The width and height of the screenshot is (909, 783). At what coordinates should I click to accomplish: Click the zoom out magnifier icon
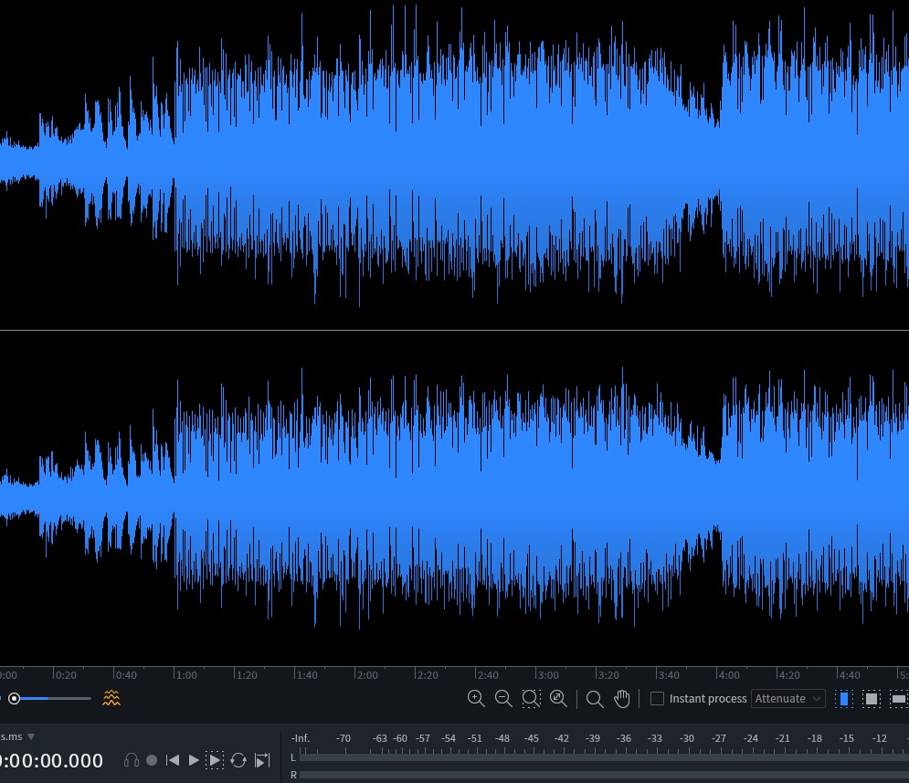click(x=503, y=699)
